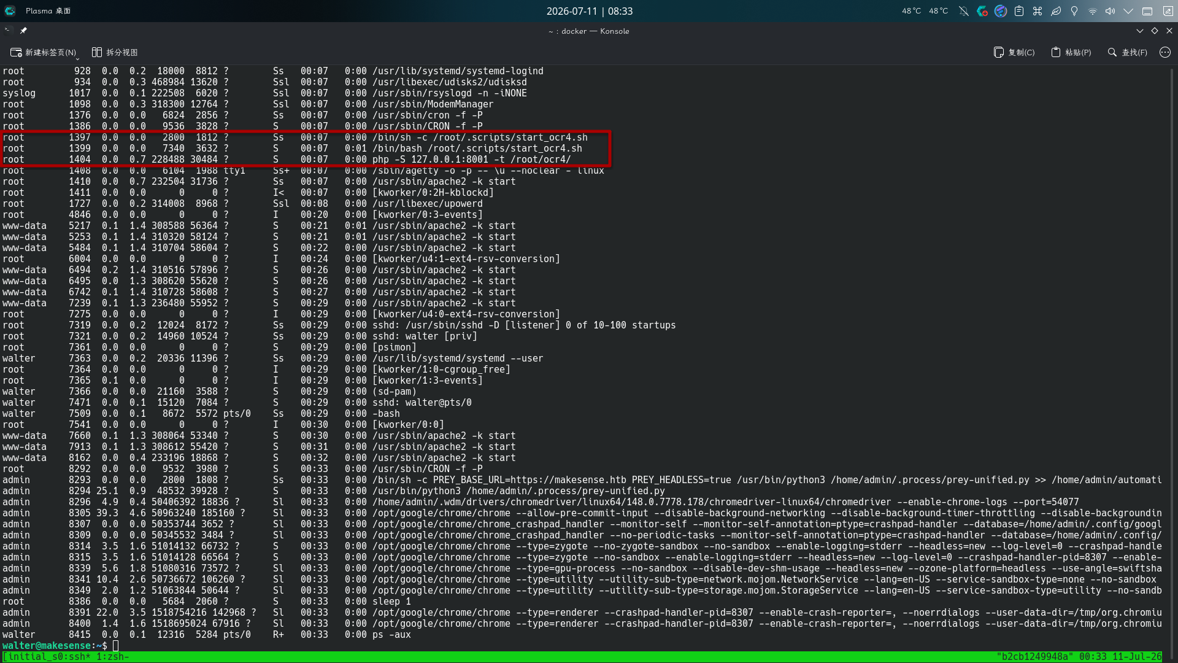Open the 拆分视图 split view menu

[115, 53]
